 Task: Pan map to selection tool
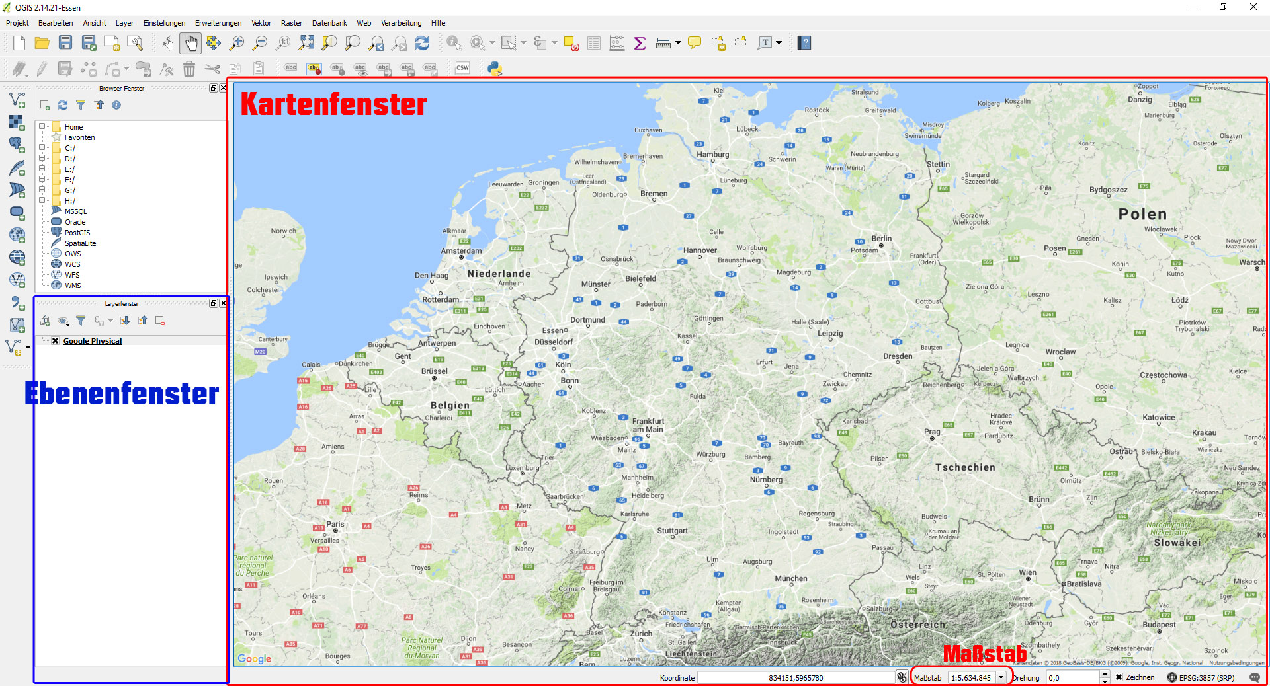coord(213,43)
